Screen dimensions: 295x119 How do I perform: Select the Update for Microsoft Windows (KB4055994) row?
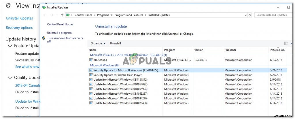coord(187,89)
